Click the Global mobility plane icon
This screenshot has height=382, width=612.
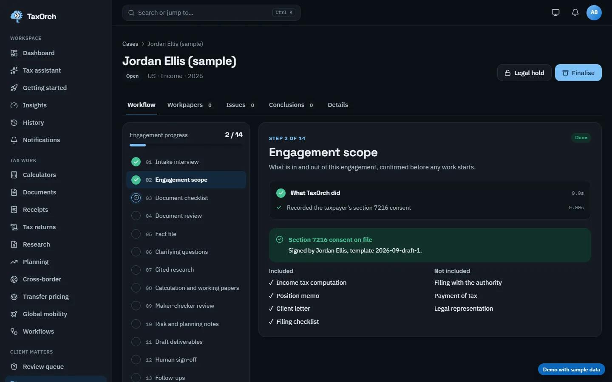click(x=14, y=314)
